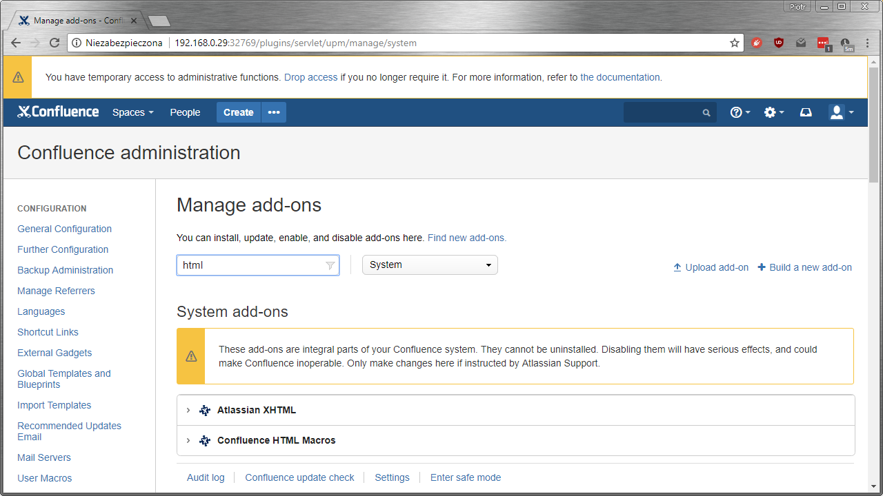
Task: Click the uBlock extension icon
Action: click(779, 43)
